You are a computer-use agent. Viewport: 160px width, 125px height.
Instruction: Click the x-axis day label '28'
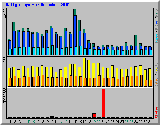coord(136,122)
